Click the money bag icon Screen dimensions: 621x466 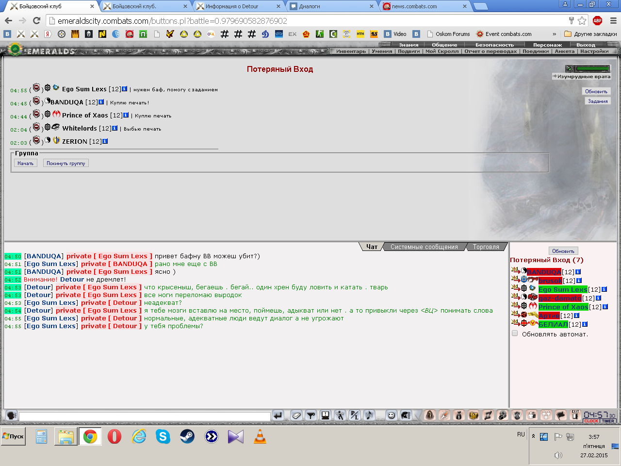(459, 415)
